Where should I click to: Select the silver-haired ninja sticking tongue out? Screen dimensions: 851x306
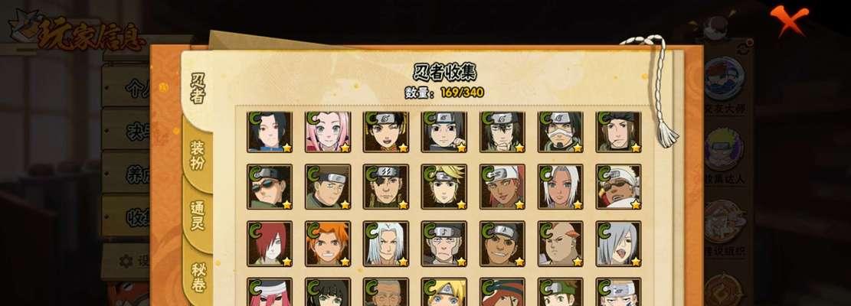(618, 243)
